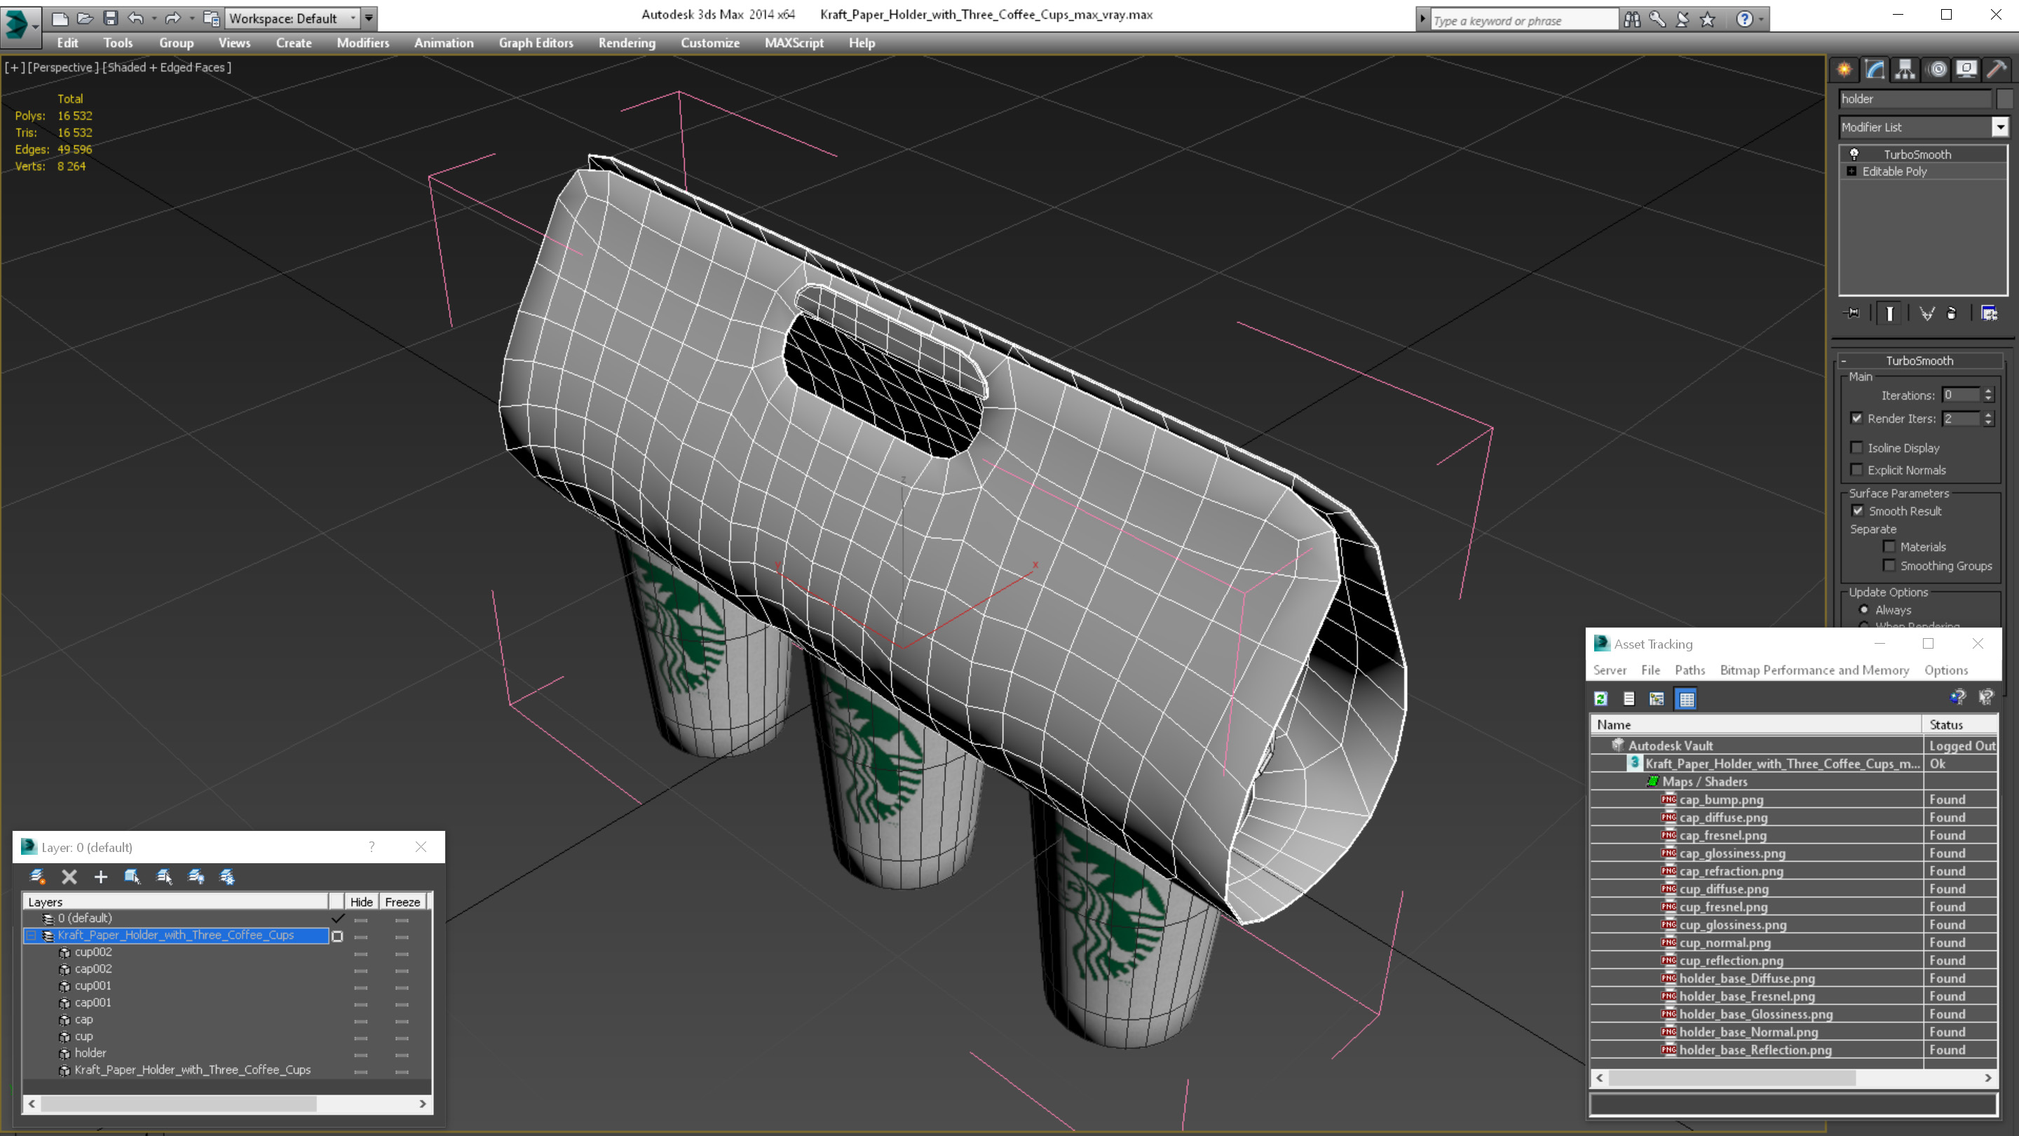Expand the Editable Poly stack entry
Image resolution: width=2019 pixels, height=1136 pixels.
point(1852,171)
